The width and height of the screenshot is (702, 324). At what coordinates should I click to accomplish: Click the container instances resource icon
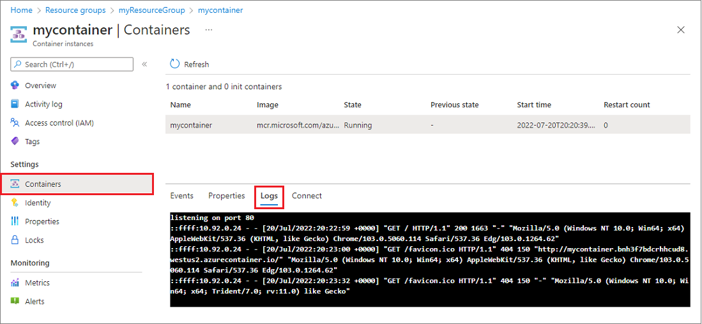(19, 34)
